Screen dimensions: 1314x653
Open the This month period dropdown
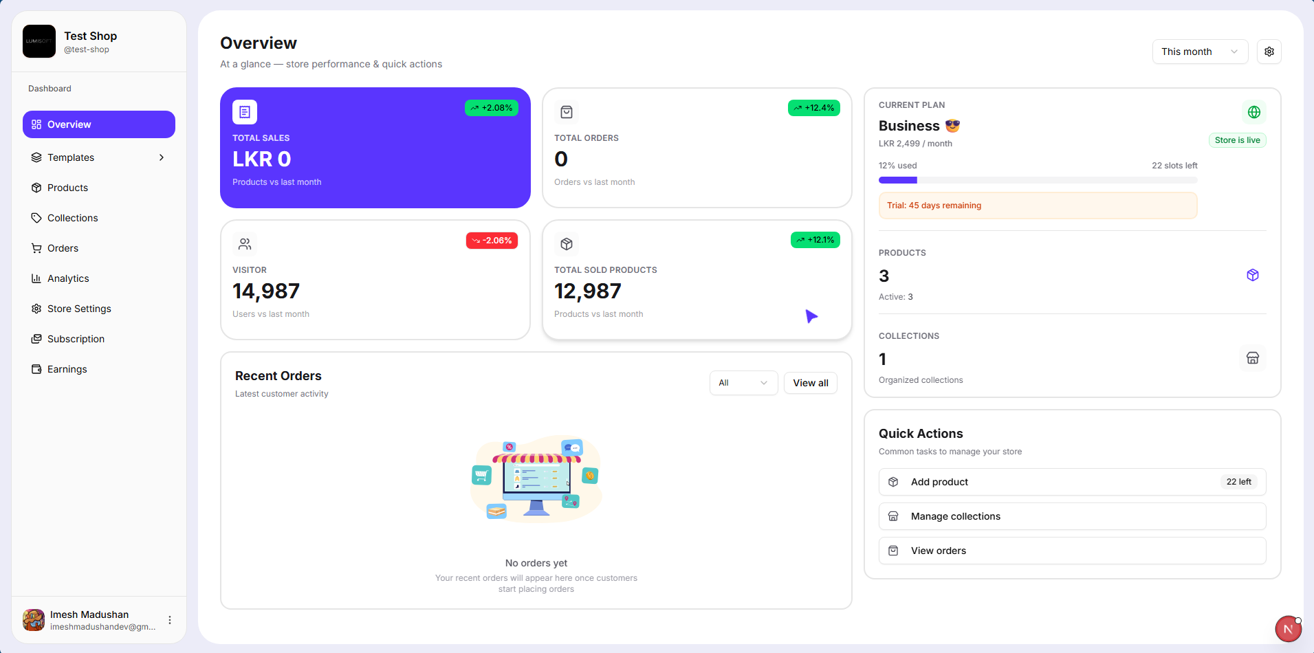coord(1199,52)
